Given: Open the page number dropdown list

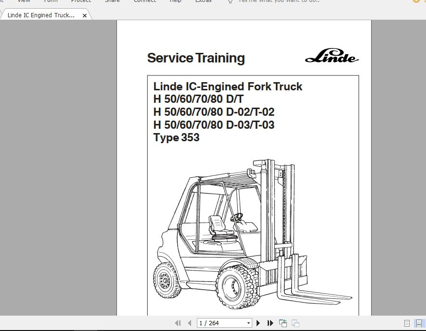Looking at the screenshot, I should click(x=248, y=323).
